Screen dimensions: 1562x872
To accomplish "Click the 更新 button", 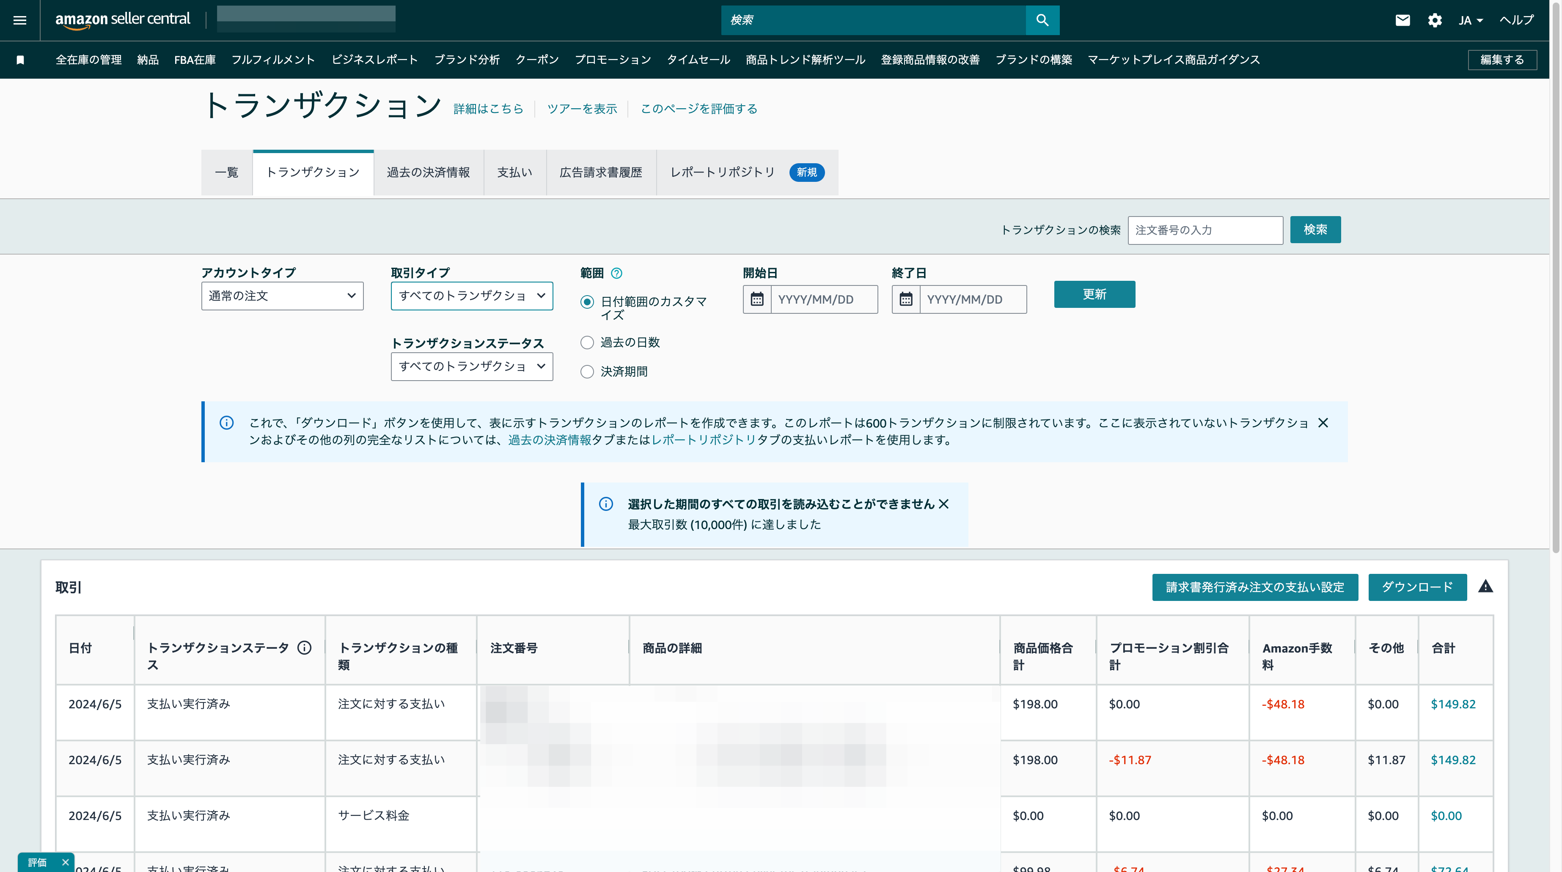I will [1094, 294].
